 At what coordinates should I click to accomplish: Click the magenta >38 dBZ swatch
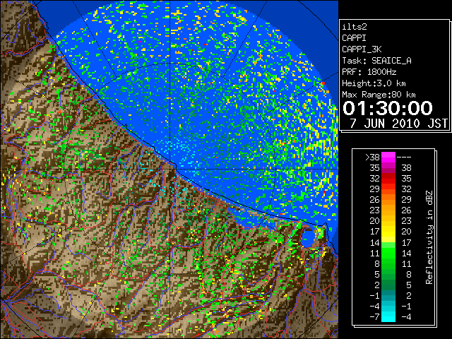click(x=388, y=157)
